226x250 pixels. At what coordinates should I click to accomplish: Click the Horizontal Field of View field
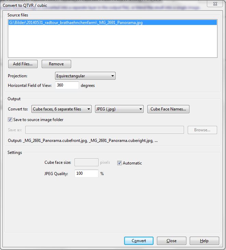(67, 85)
